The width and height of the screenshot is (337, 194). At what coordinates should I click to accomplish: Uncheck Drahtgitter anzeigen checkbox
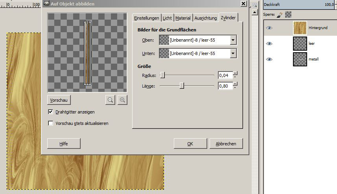[50, 112]
